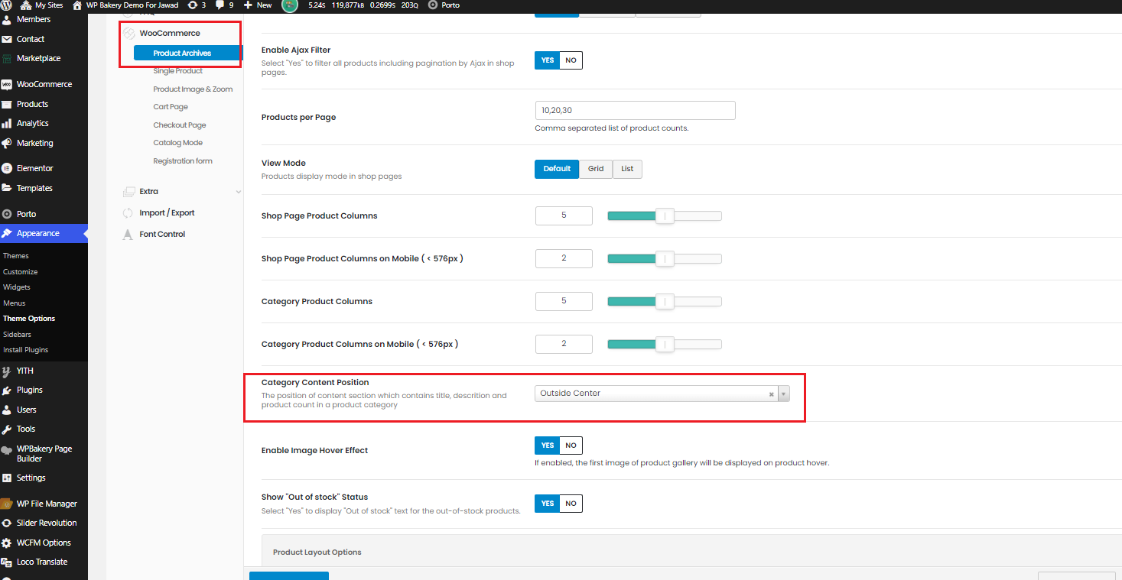Open the My Sites admin bar menu
Image resolution: width=1122 pixels, height=580 pixels.
pyautogui.click(x=43, y=5)
